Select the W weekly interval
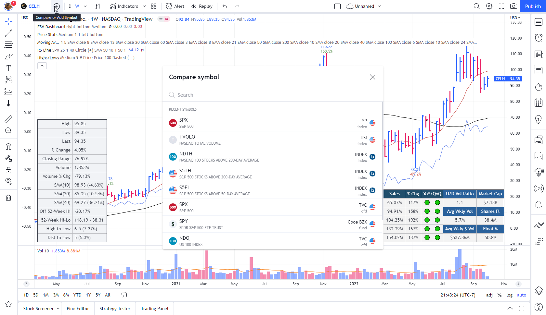The width and height of the screenshot is (546, 315). coord(77,6)
